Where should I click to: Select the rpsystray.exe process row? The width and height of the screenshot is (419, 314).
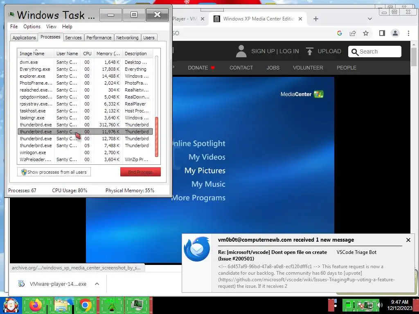point(85,103)
